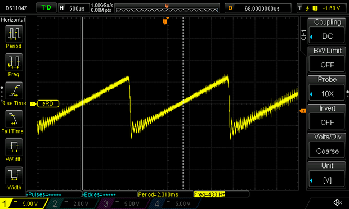The height and width of the screenshot is (209, 349).
Task: Click the eRD channel label box
Action: (48, 104)
